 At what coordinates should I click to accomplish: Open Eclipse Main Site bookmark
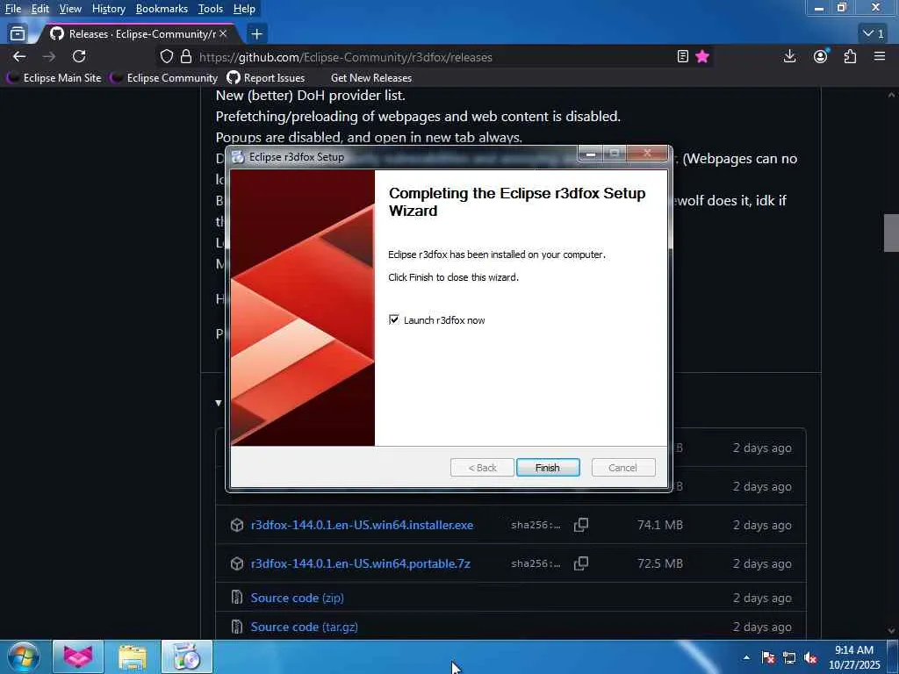(54, 78)
